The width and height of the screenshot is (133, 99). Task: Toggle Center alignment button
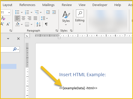point(23,18)
